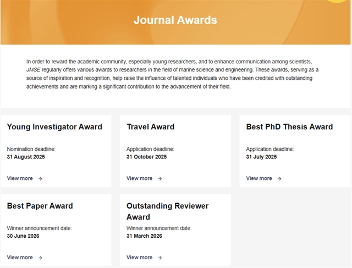Click the arrow icon in Travel Award card
352x268 pixels.
coord(159,178)
